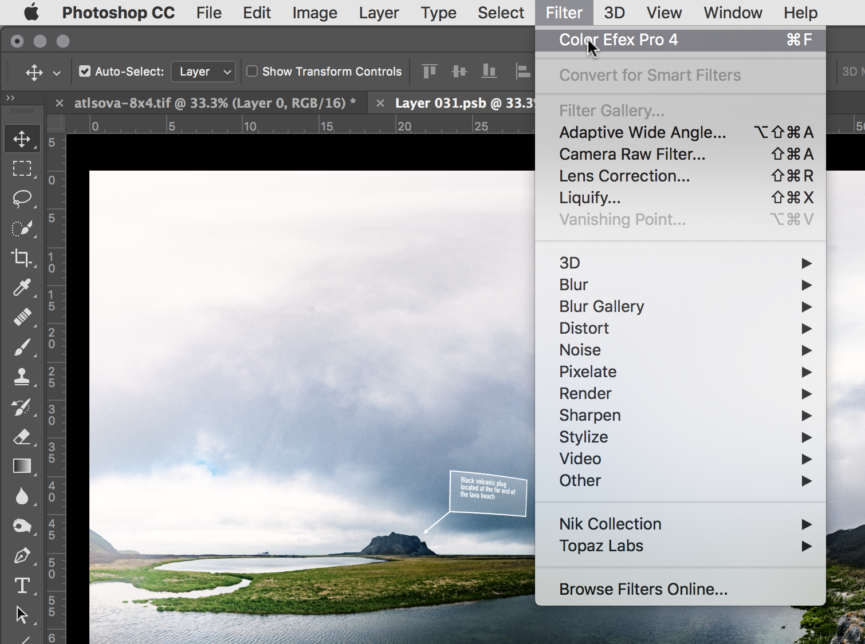Select the Pen tool
This screenshot has height=644, width=865.
[22, 556]
